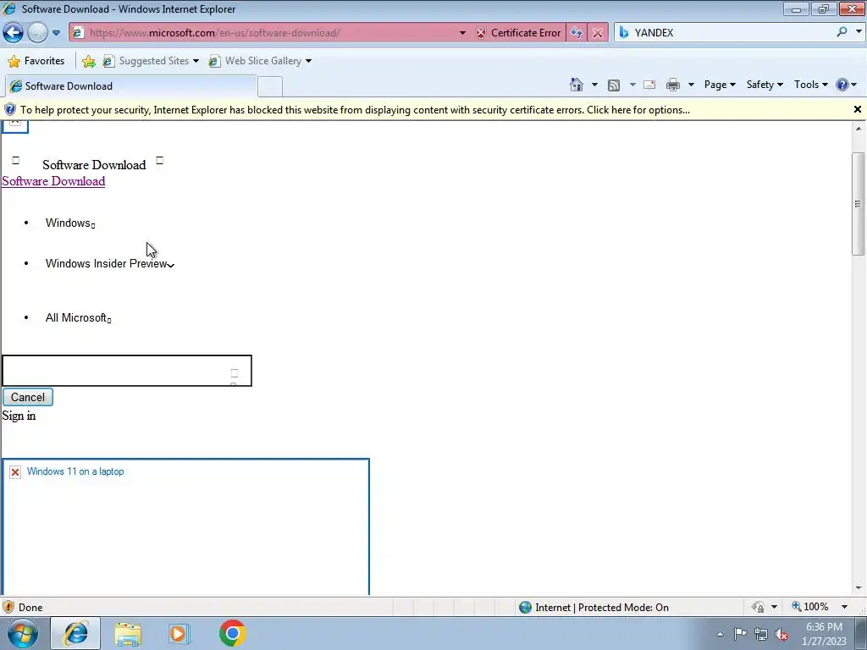Click the vertical scrollbar thumb

(858, 203)
